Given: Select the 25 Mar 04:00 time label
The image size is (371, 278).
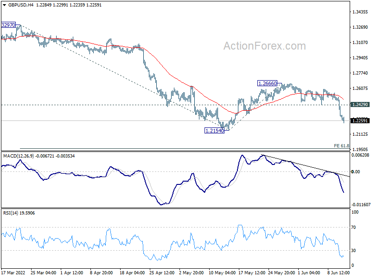Looking at the screenshot, I should (x=43, y=273).
